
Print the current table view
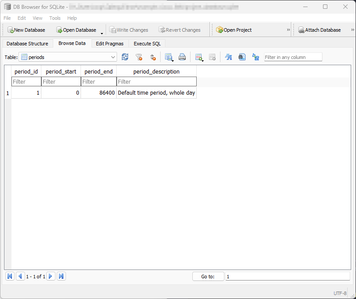(182, 57)
